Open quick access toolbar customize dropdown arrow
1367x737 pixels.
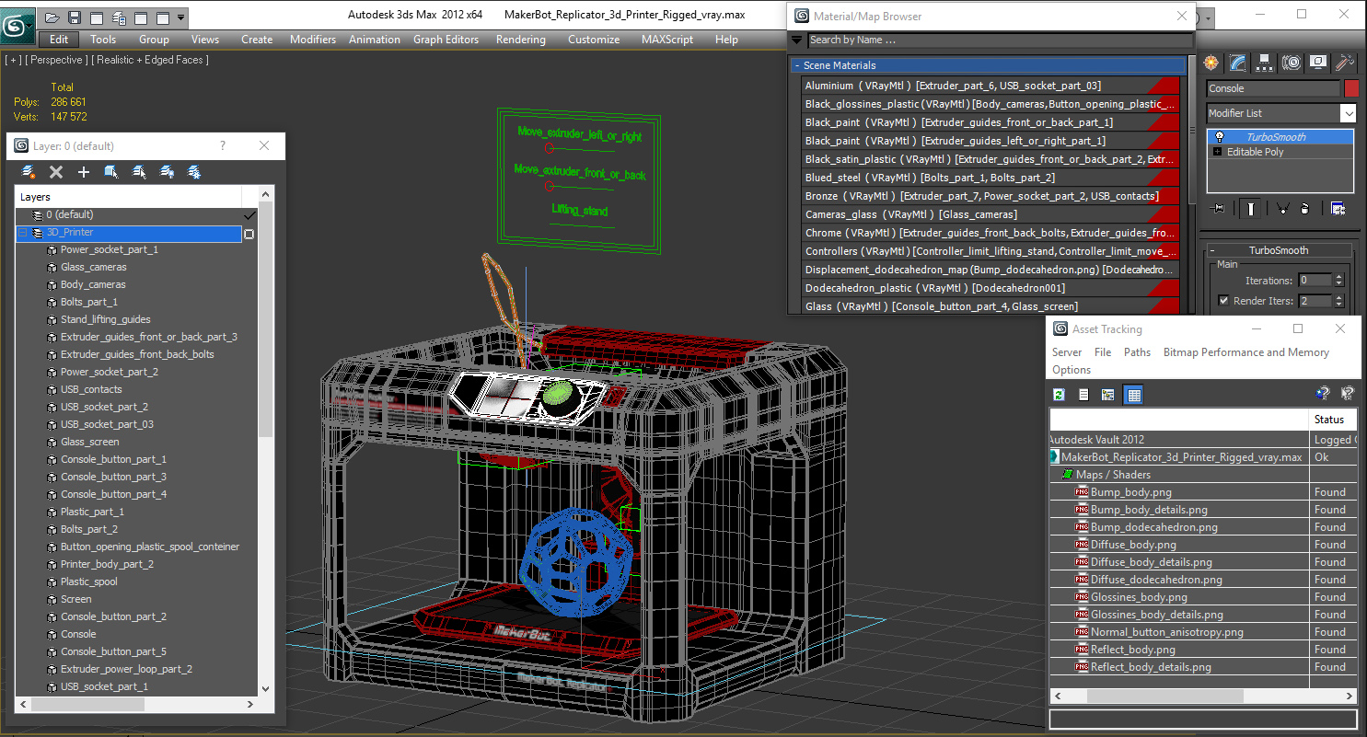[x=181, y=17]
